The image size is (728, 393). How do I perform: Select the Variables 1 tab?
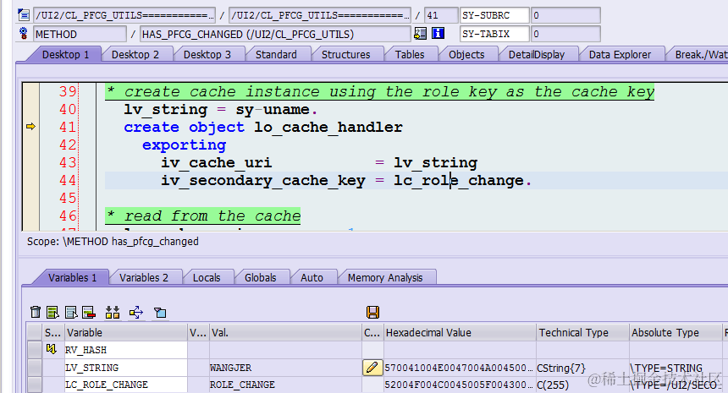[72, 277]
